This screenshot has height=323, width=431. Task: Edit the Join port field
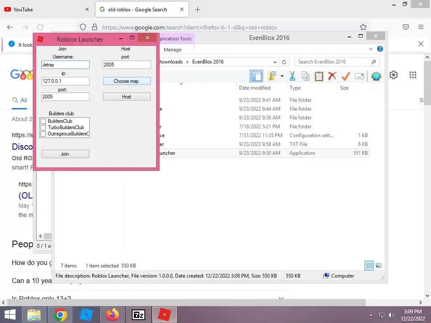pos(65,97)
